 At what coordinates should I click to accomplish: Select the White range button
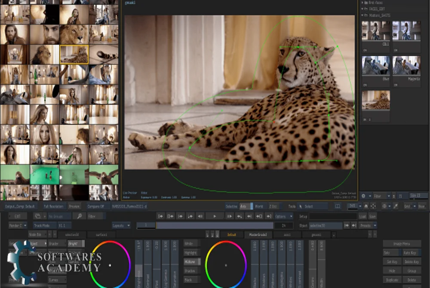[192, 244]
